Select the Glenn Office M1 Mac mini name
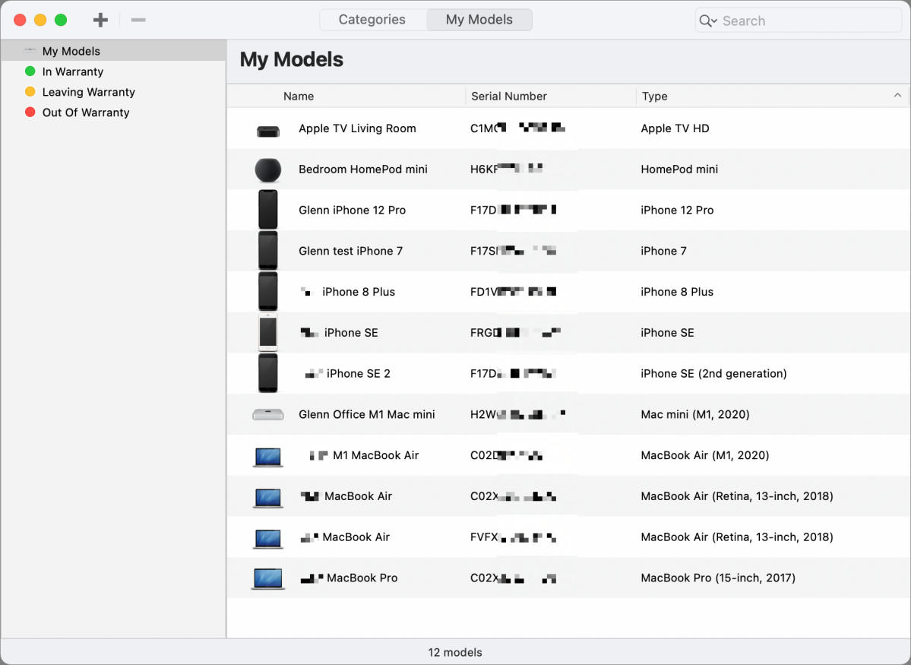The image size is (911, 665). point(367,414)
